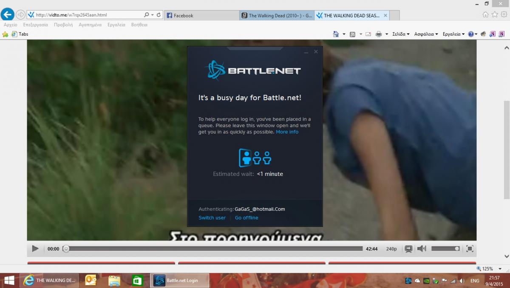Open the Σελίδα dropdown menu
510x288 pixels.
[x=401, y=34]
